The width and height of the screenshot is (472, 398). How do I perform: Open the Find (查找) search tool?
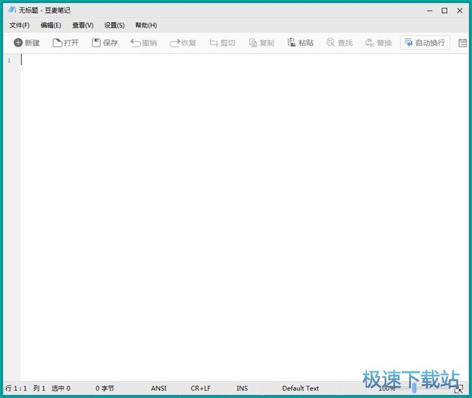click(330, 43)
